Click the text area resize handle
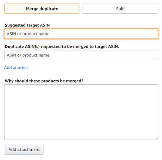 (156, 138)
